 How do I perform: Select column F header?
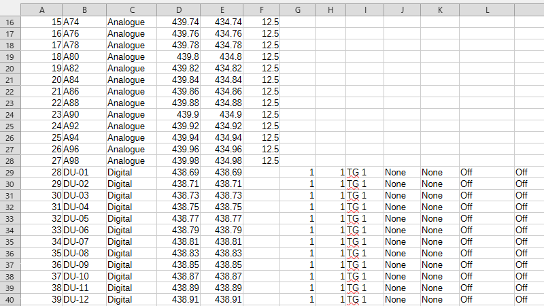coord(262,10)
